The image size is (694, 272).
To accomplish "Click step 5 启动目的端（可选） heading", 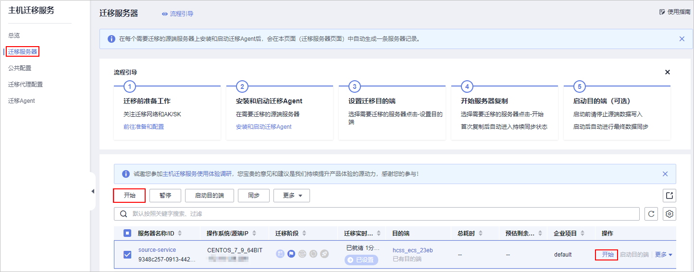I will [602, 101].
